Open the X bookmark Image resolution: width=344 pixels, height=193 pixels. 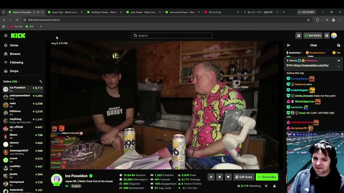[39, 27]
